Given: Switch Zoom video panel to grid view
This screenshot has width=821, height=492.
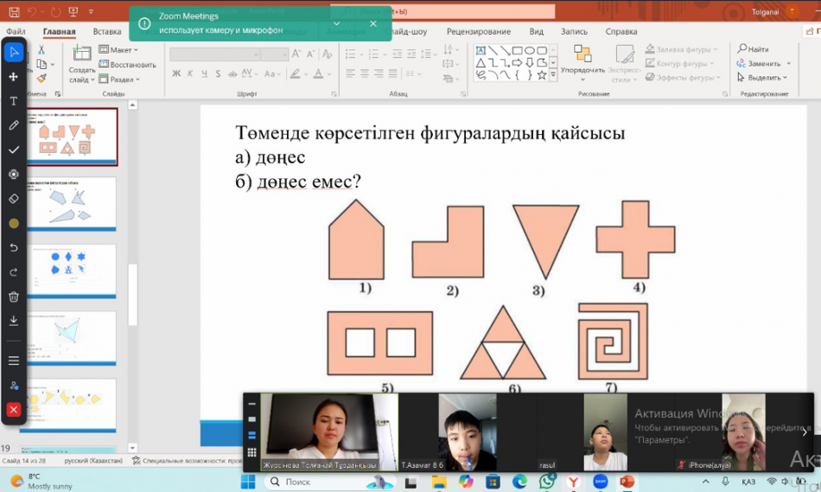Looking at the screenshot, I should pyautogui.click(x=251, y=452).
